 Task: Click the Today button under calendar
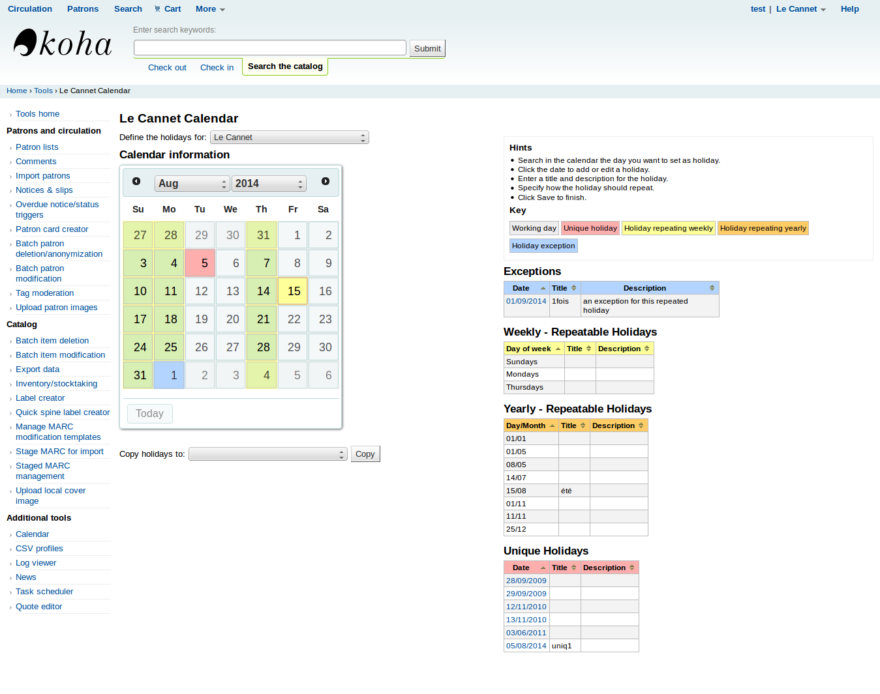[x=149, y=414]
